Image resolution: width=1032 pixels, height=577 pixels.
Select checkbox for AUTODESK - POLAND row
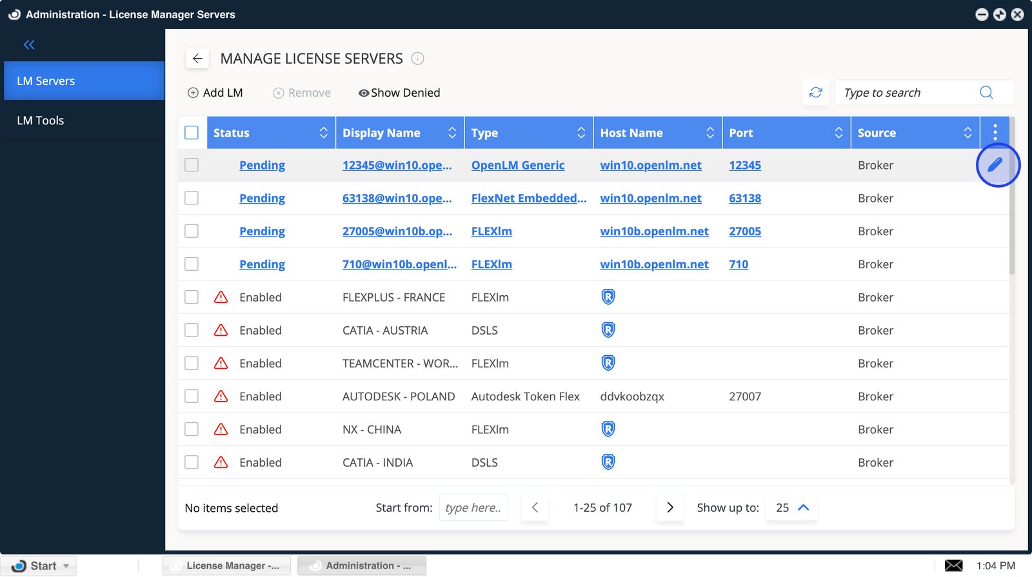(x=192, y=396)
